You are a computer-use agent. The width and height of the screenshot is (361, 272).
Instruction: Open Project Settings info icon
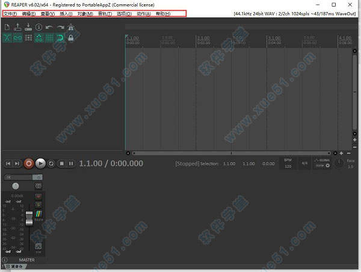(x=39, y=27)
